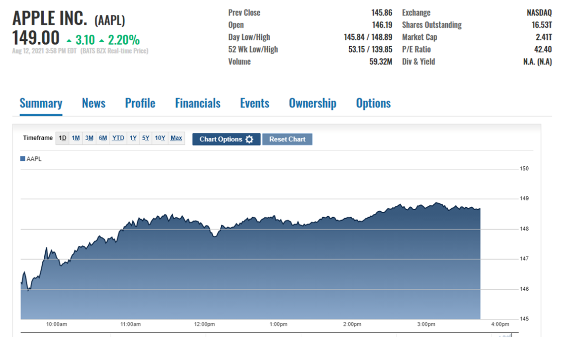Click the 150 price axis label
Image resolution: width=571 pixels, height=337 pixels.
(524, 169)
